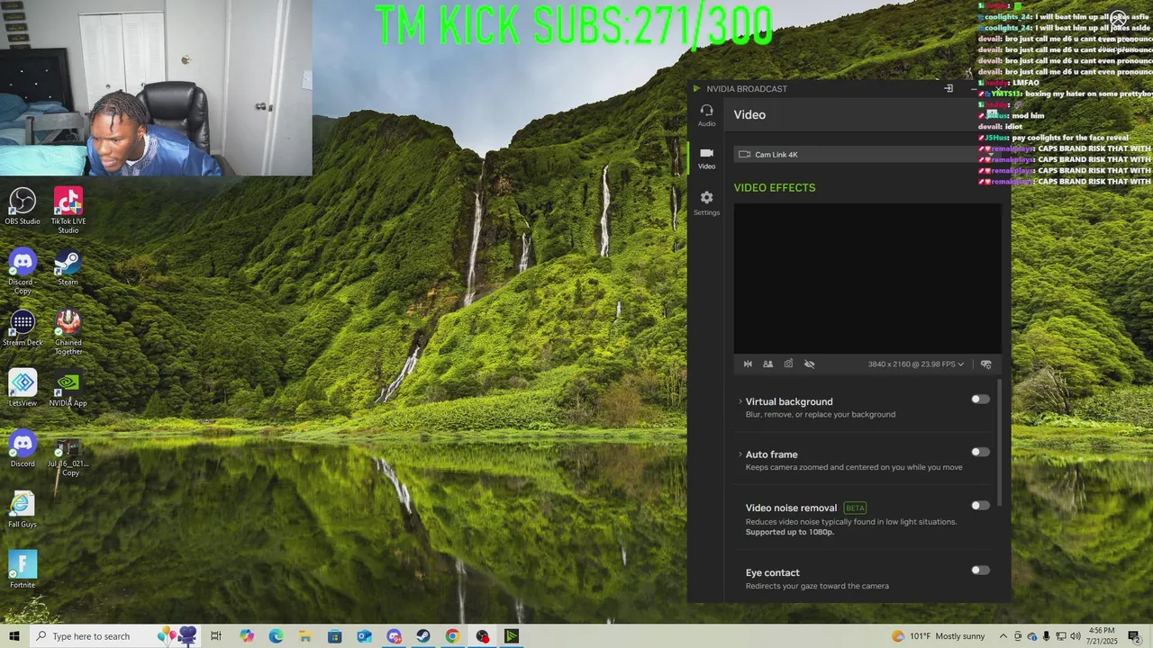The width and height of the screenshot is (1153, 648).
Task: Open the TikTok LIVE Studio desktop icon
Action: point(68,211)
